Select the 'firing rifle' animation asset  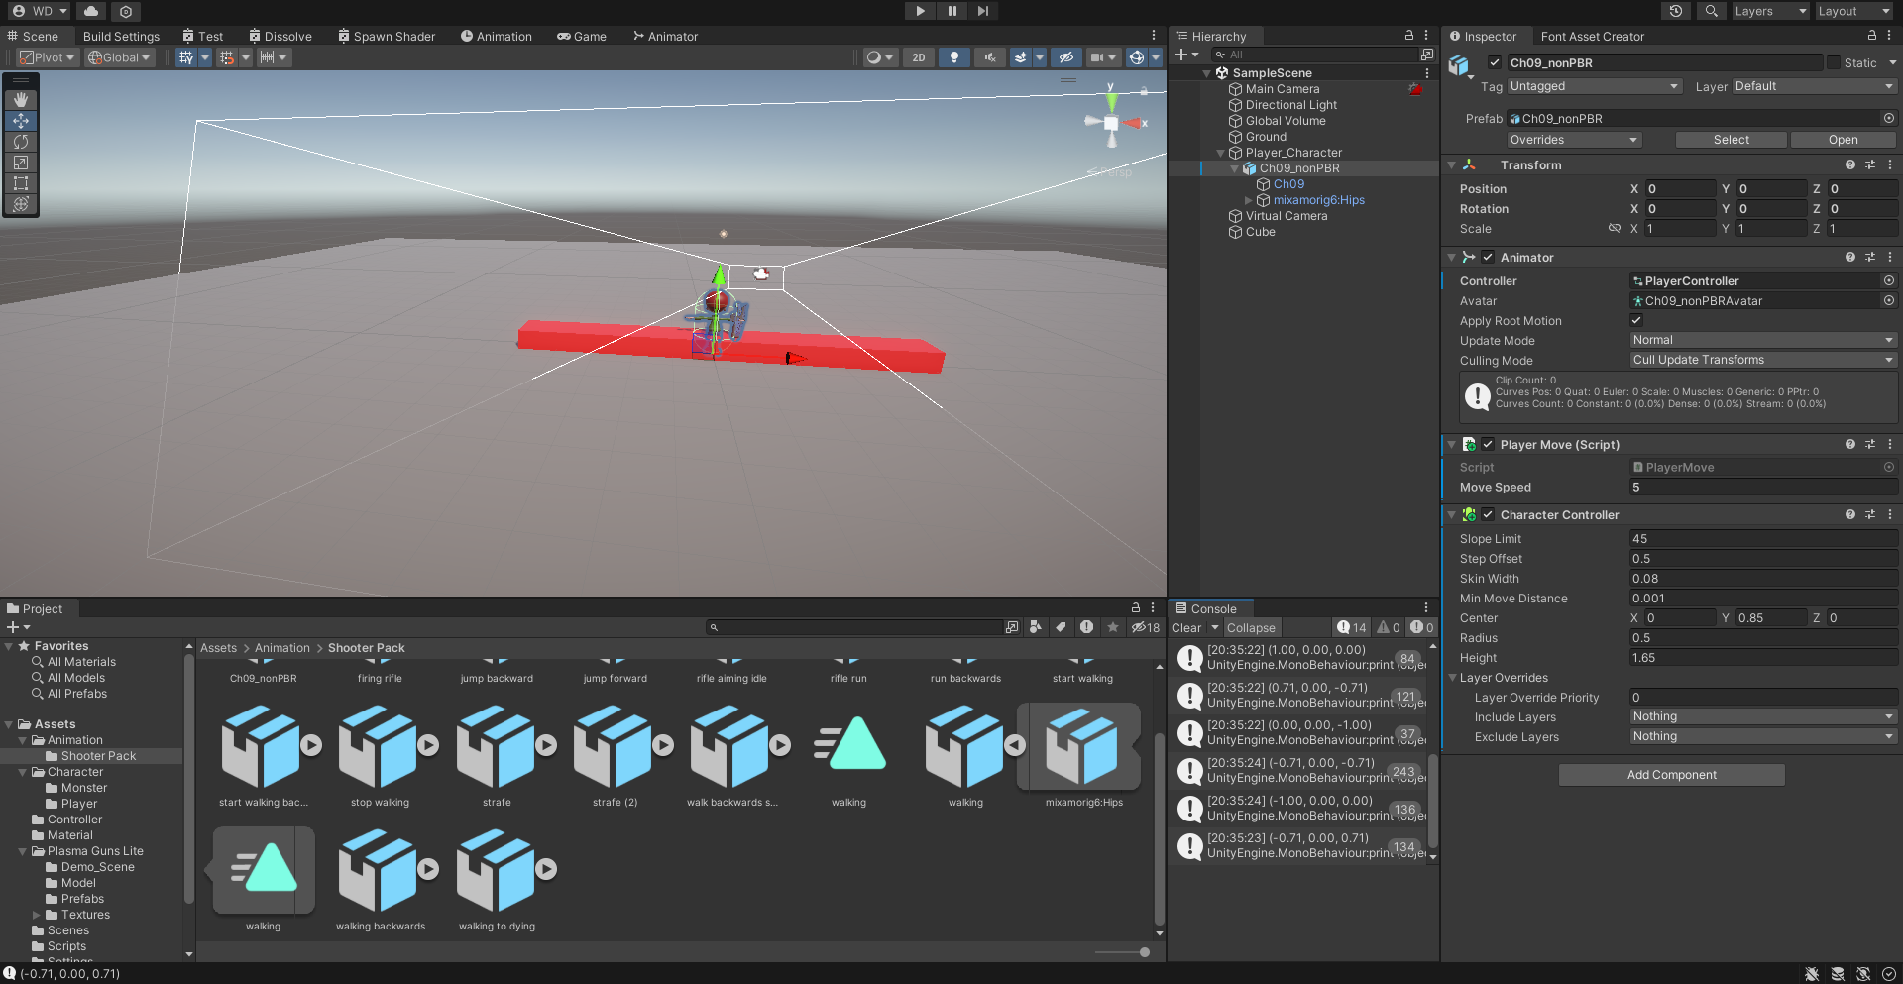(380, 679)
